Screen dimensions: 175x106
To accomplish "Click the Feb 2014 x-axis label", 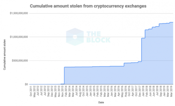I will coord(66,91).
